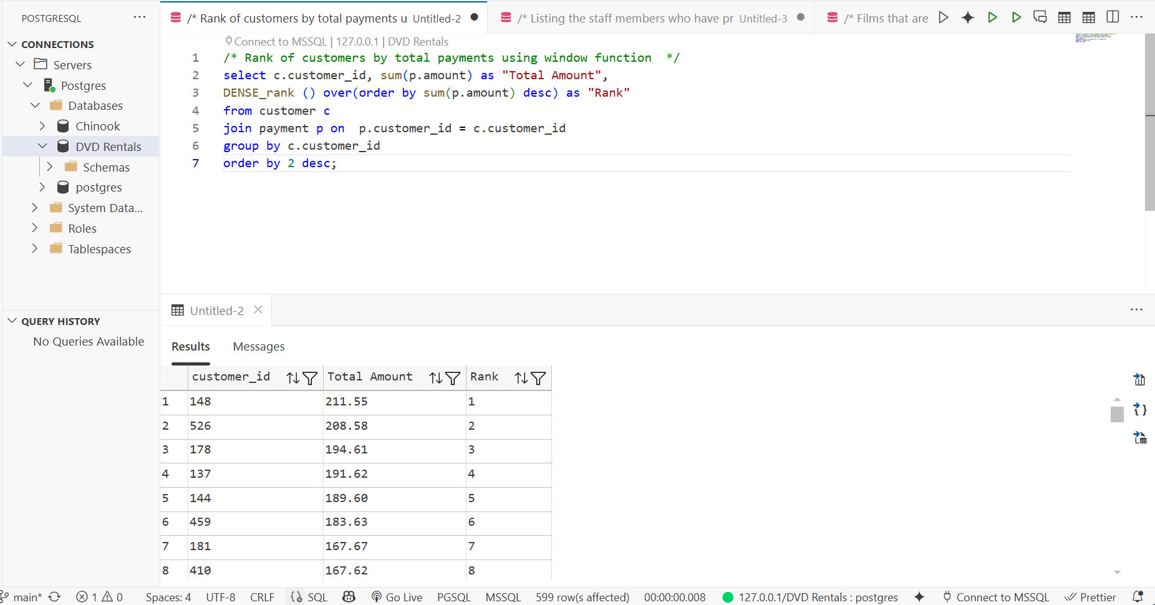Click sort arrows on Rank column

[521, 378]
